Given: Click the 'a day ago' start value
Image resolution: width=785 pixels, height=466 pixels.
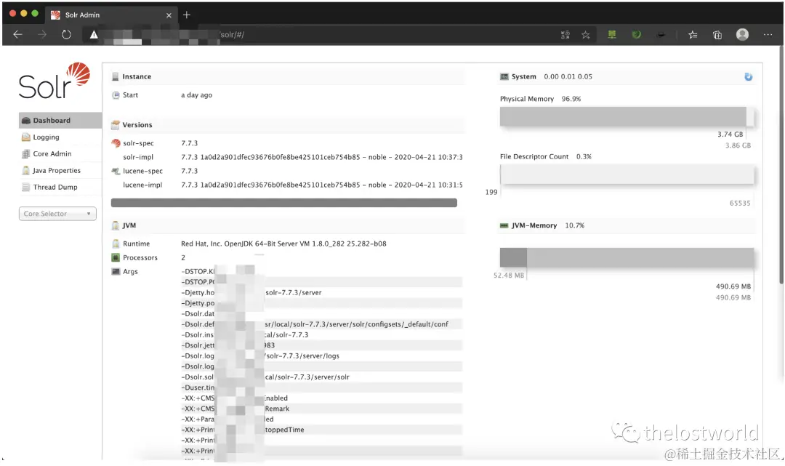Looking at the screenshot, I should 196,95.
